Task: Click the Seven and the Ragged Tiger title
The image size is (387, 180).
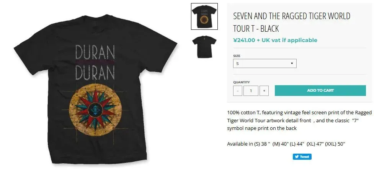Action: click(x=292, y=22)
